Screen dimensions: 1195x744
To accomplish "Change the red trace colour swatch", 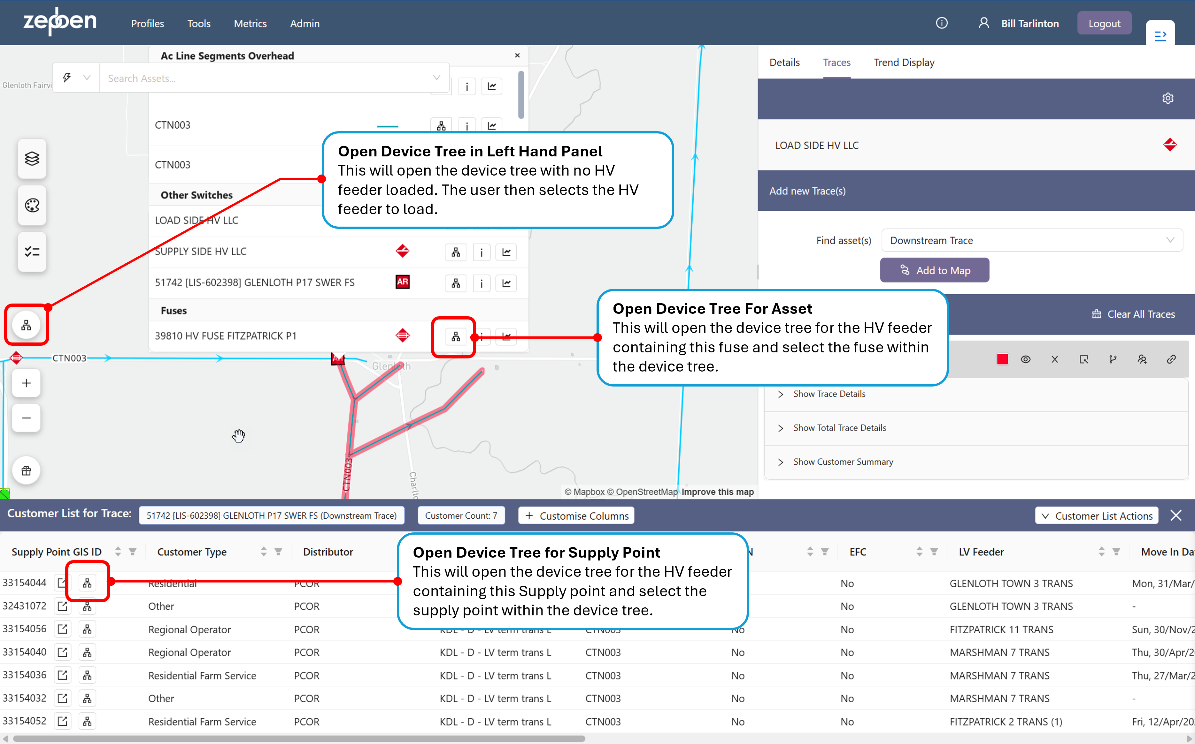I will 1002,359.
